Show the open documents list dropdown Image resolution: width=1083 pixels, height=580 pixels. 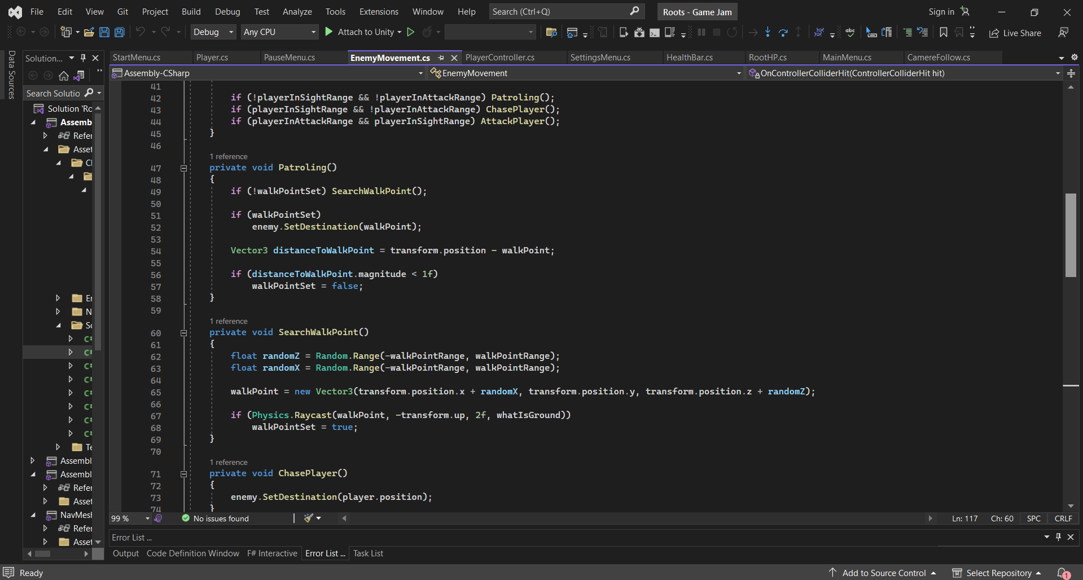coord(1062,58)
